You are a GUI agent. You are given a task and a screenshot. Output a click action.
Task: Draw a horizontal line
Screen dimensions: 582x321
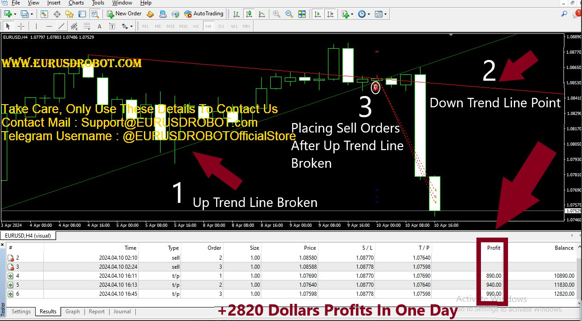coord(49,26)
